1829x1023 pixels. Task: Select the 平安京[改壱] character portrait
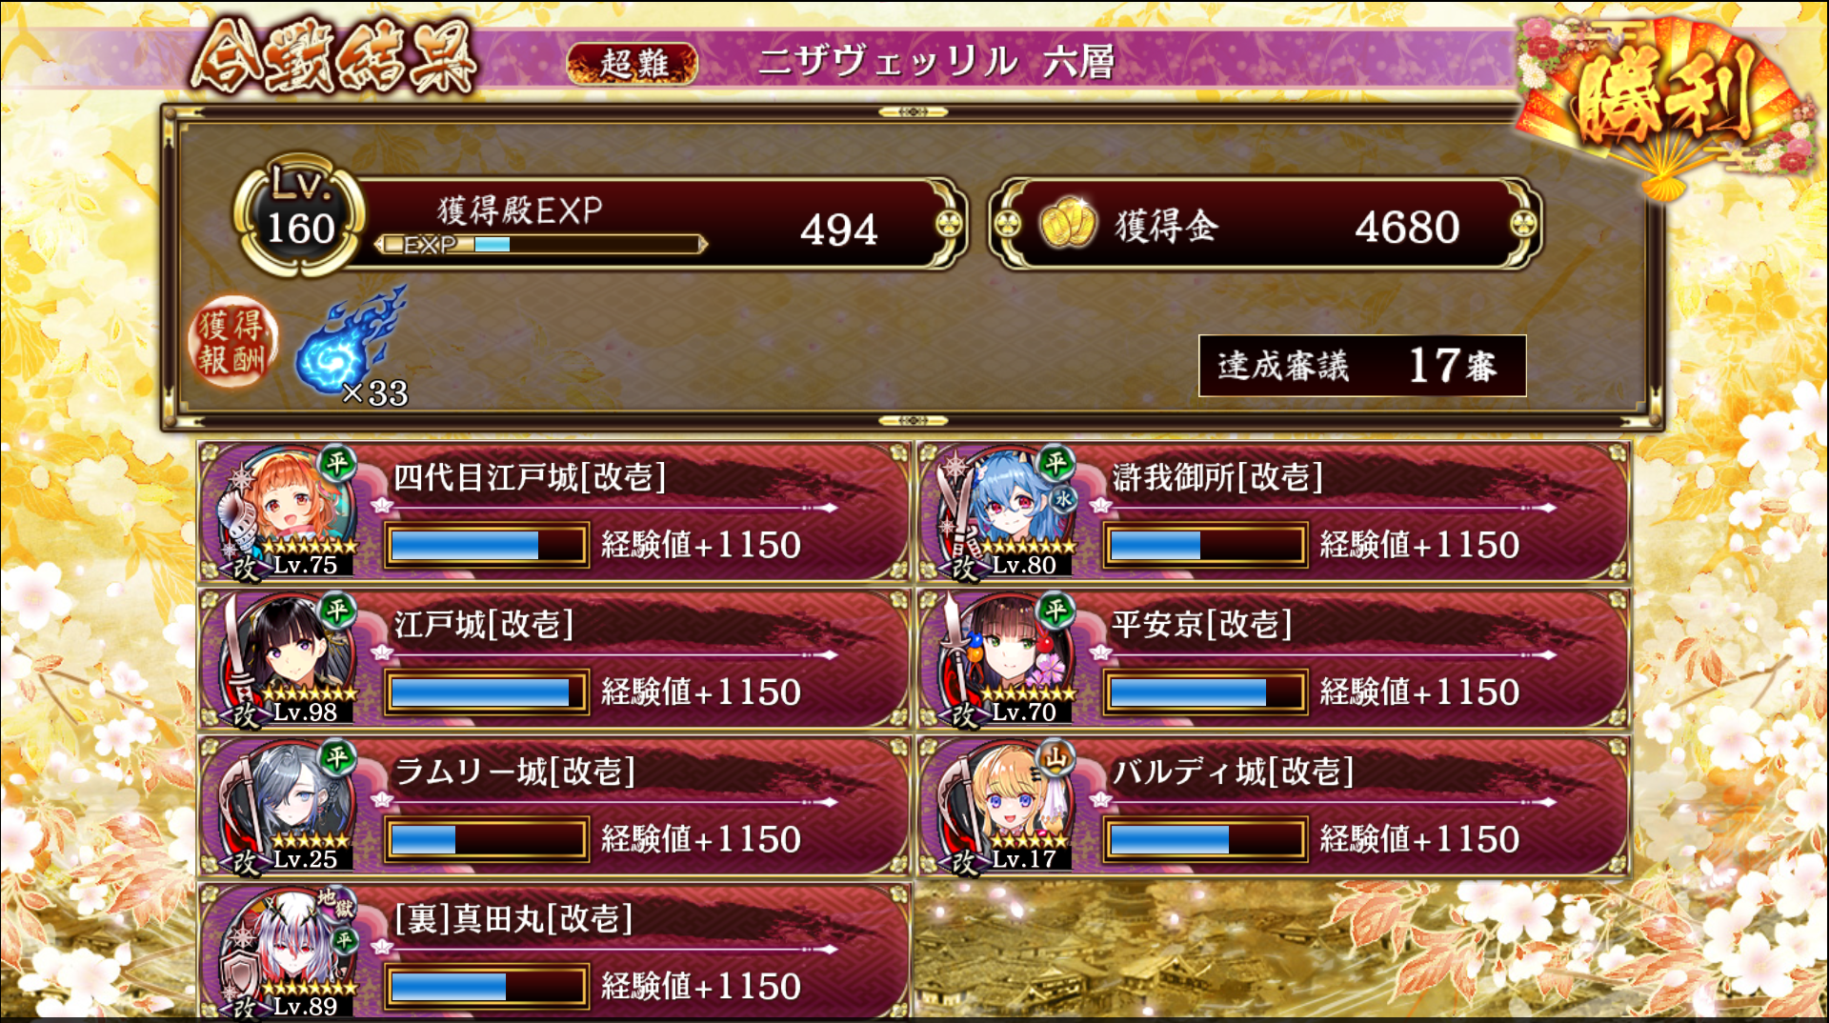coord(1003,657)
